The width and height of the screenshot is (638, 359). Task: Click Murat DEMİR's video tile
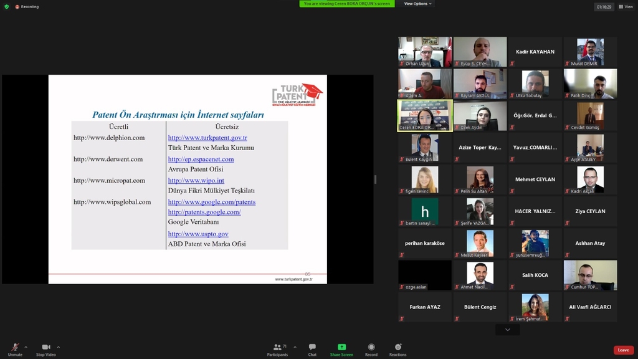591,52
